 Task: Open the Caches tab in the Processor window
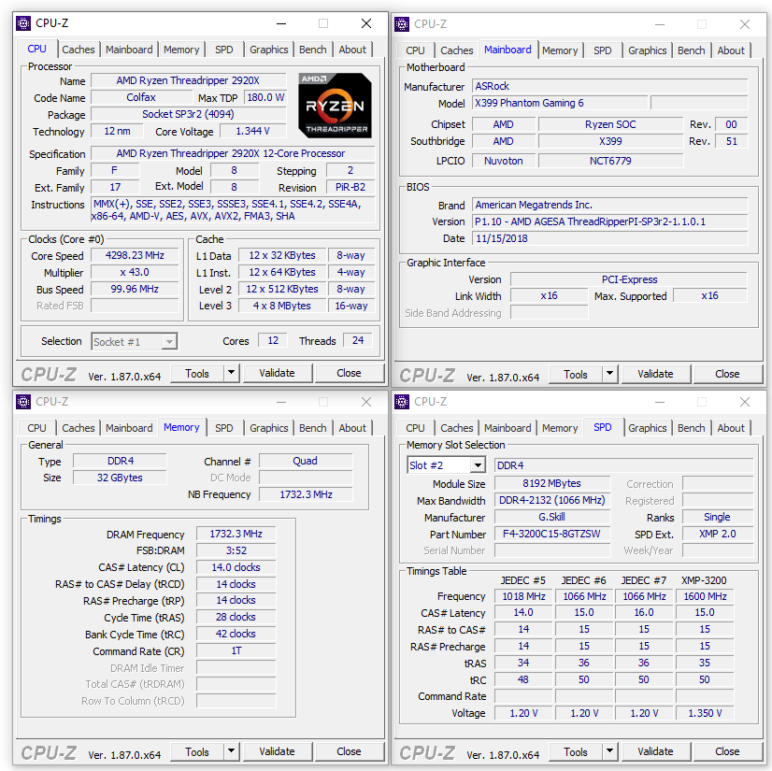79,50
